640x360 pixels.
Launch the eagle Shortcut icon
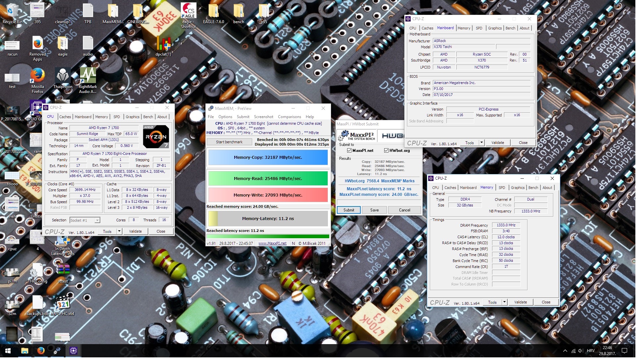pyautogui.click(x=188, y=16)
